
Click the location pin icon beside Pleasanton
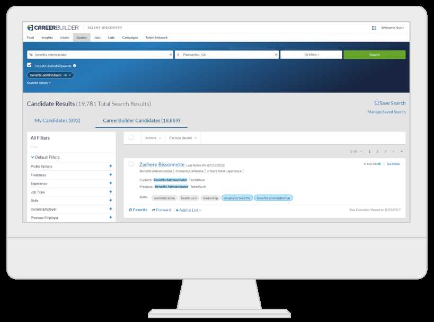178,54
